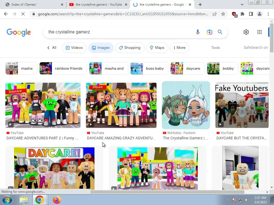Open DAYCARE AMAZING CRAZY ADVENTU thumbnail
274x205 pixels.
pos(121,105)
